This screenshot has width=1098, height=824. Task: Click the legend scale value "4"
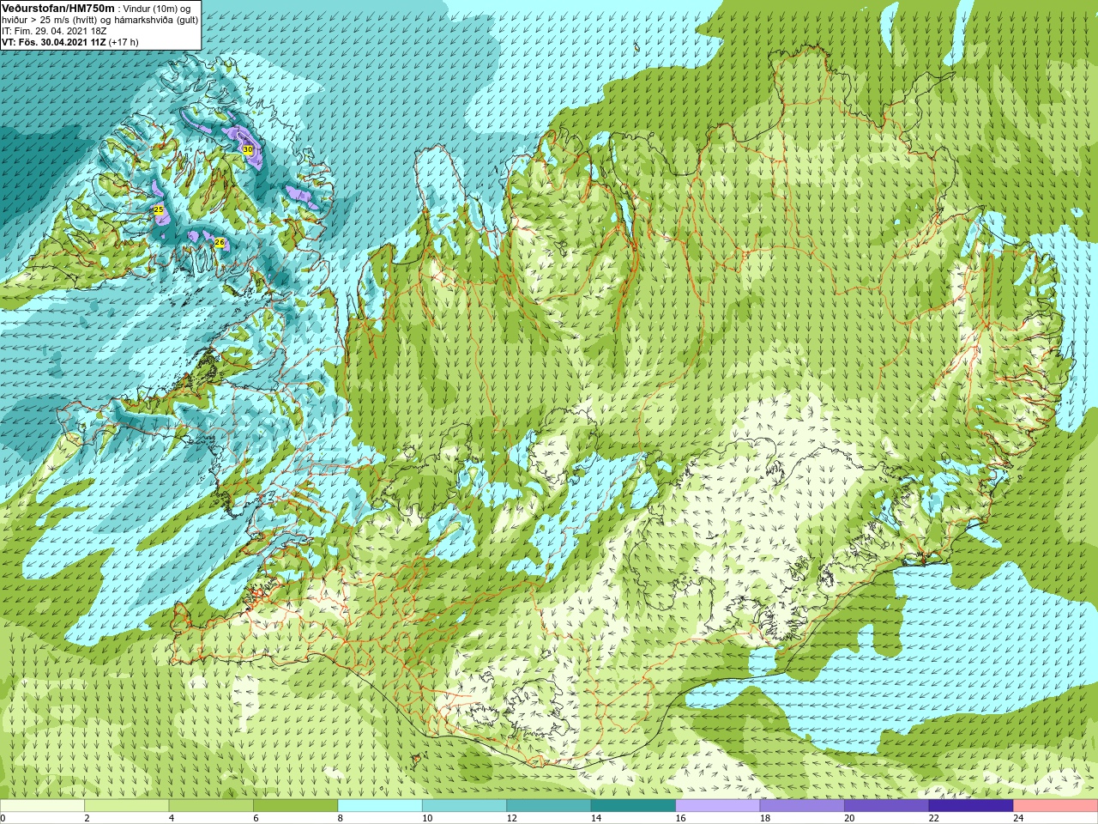[171, 818]
